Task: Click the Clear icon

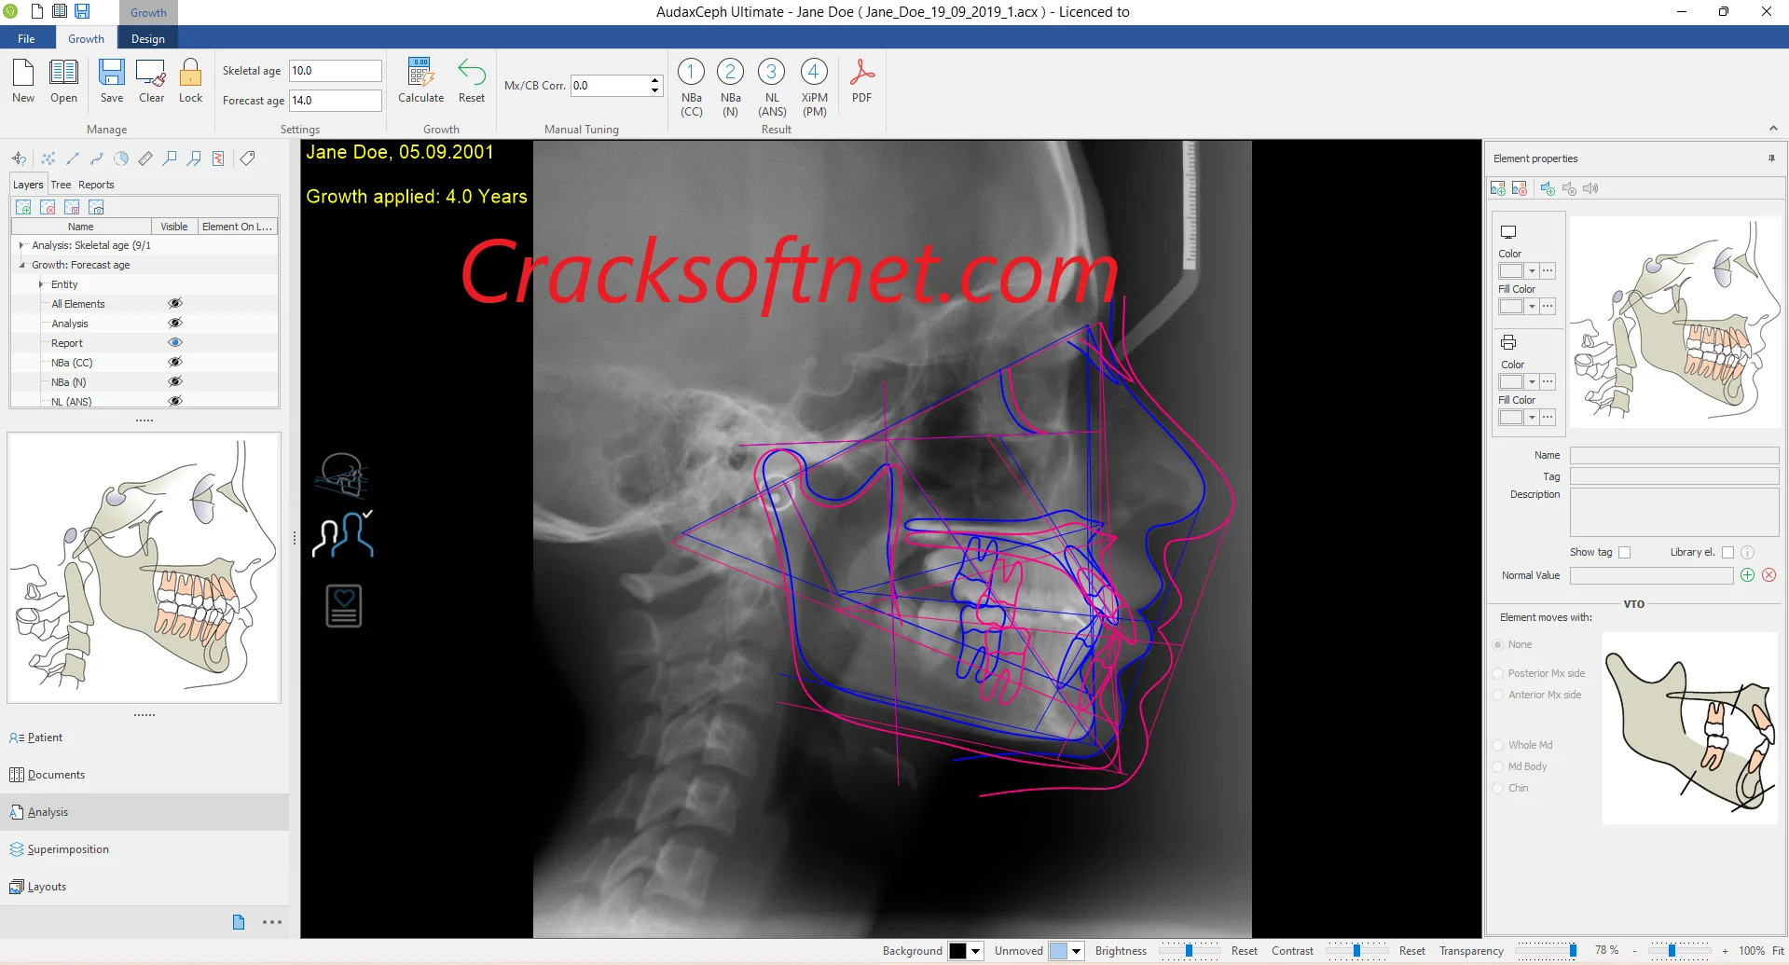Action: 151,73
